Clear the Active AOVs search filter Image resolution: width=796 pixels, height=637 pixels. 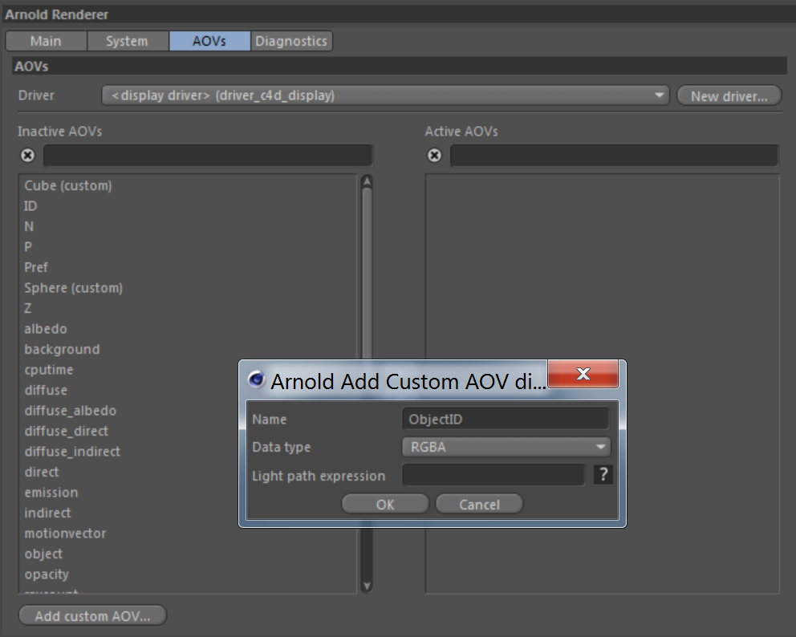434,155
